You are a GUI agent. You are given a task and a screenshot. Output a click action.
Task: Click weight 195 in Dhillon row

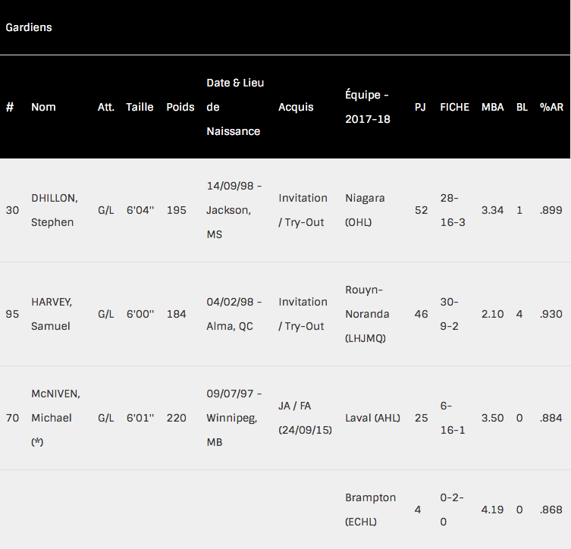(x=176, y=210)
